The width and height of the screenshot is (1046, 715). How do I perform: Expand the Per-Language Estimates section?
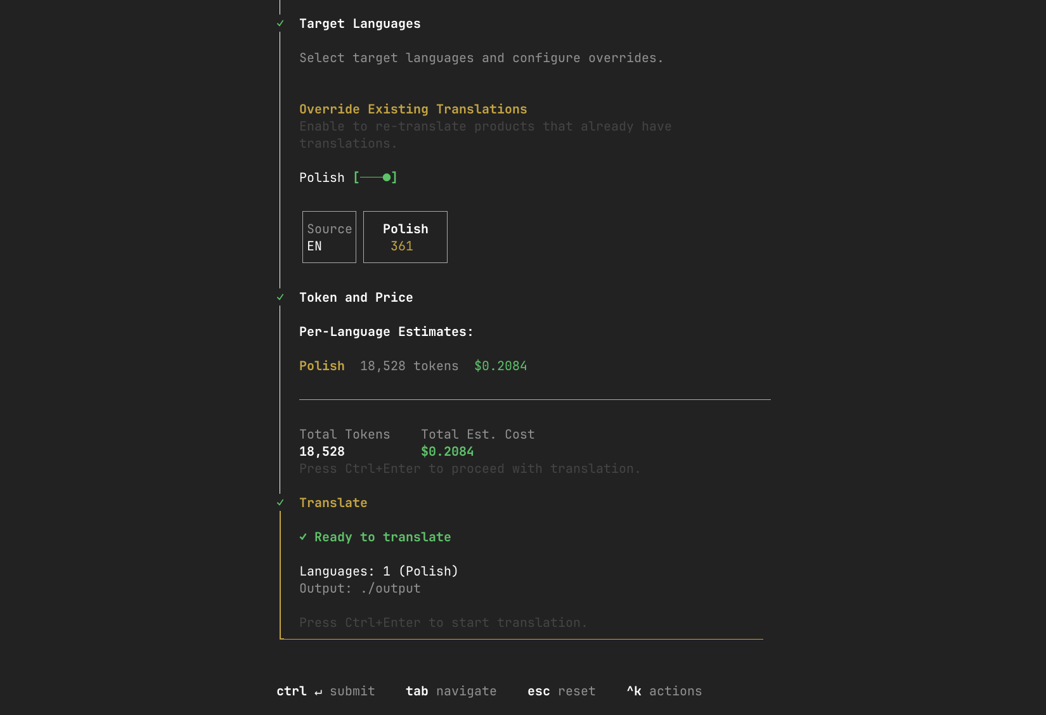click(386, 332)
